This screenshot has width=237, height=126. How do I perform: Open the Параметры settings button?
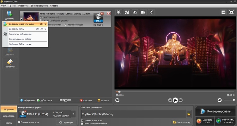tap(66, 123)
